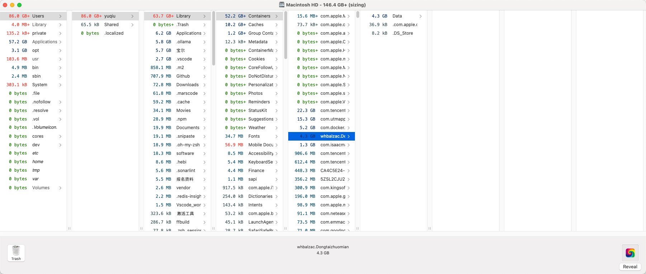Expand the whbalzac selected row chevron
Image resolution: width=646 pixels, height=274 pixels.
(x=348, y=136)
